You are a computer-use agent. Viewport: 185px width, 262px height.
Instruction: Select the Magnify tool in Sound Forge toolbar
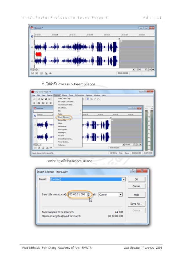coord(92,99)
